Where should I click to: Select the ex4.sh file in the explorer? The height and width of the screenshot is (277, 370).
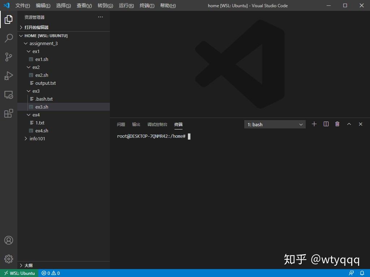pyautogui.click(x=41, y=131)
